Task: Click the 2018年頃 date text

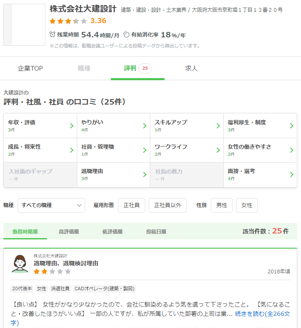Action: (279, 272)
